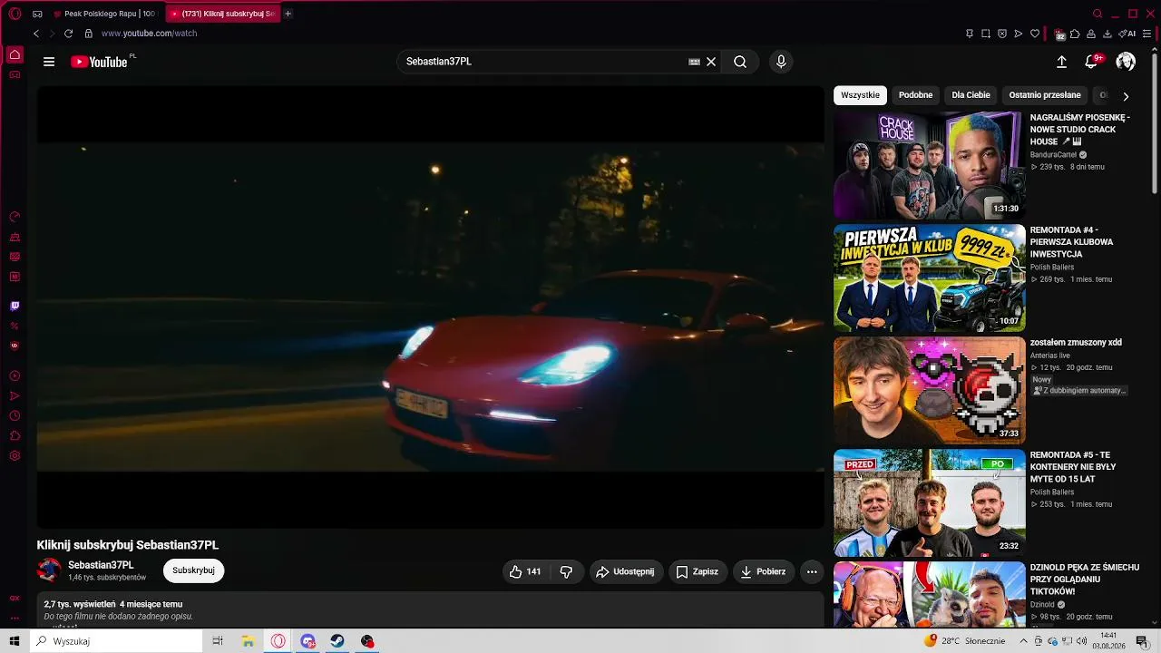
Task: Open the Windows notification center icon
Action: (1142, 641)
